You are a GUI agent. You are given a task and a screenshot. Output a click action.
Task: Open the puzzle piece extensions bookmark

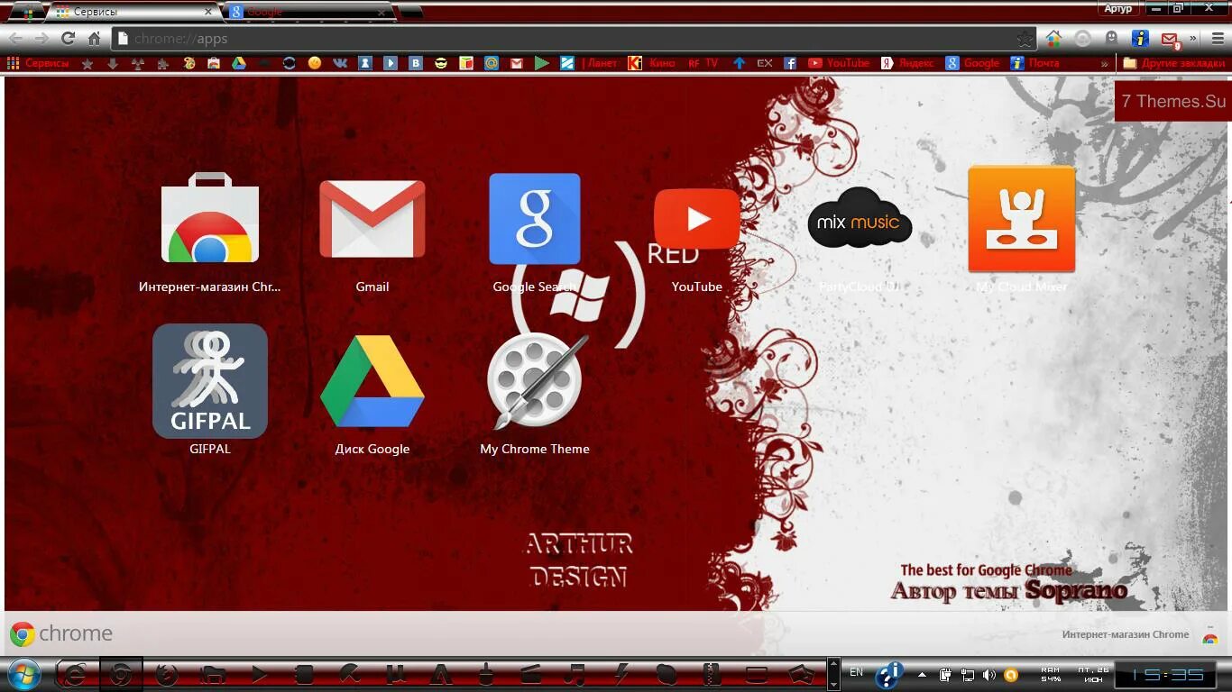tap(163, 63)
